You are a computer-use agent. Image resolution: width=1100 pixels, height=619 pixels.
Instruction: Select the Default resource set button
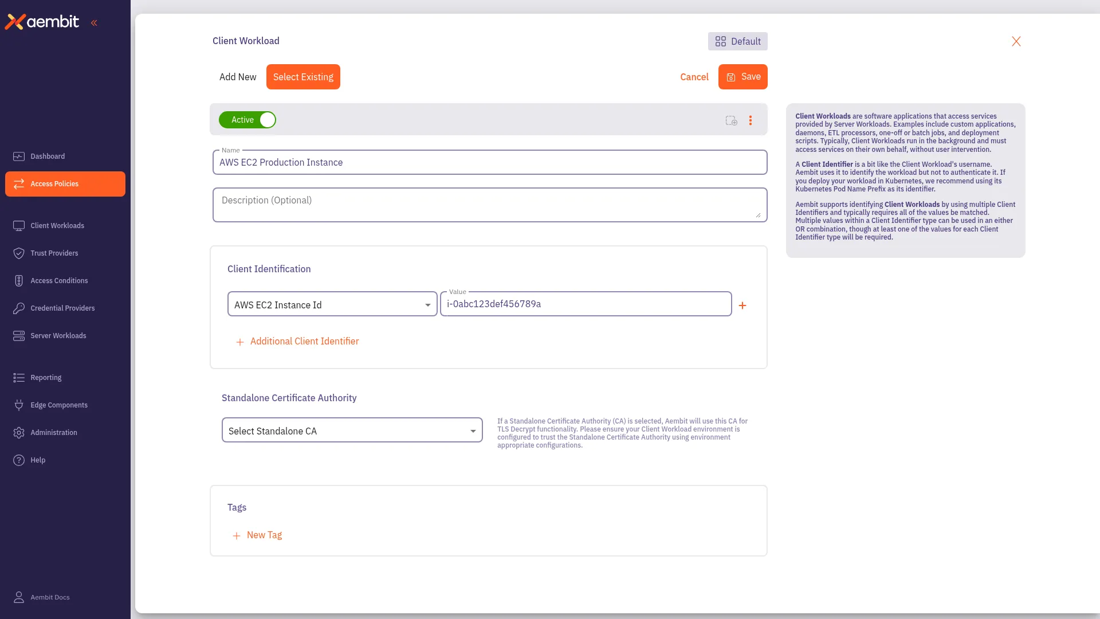(x=737, y=41)
